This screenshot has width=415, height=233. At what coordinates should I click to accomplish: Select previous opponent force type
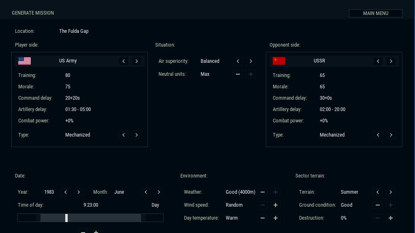click(x=378, y=135)
